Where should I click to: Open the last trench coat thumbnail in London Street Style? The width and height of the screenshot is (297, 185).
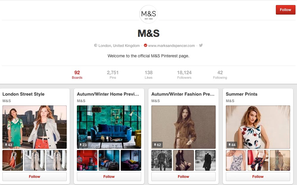pyautogui.click(x=56, y=160)
